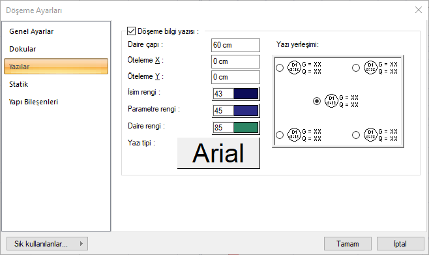The image size is (429, 255).
Task: Choose the bottom-right text placement preview icon
Action: coord(381,134)
